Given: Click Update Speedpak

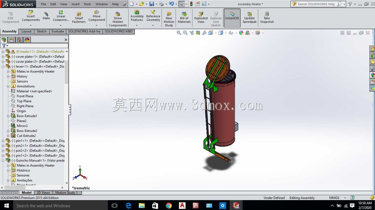Looking at the screenshot, I should (x=249, y=18).
